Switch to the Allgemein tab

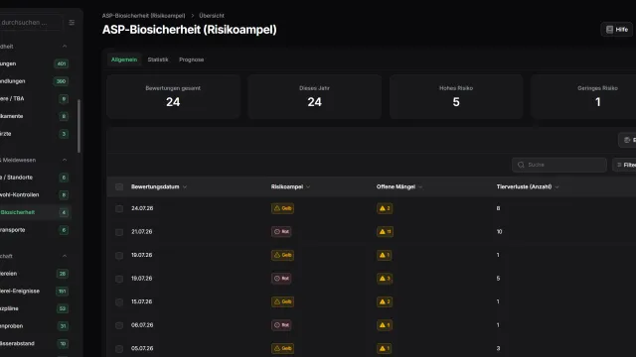click(x=124, y=59)
